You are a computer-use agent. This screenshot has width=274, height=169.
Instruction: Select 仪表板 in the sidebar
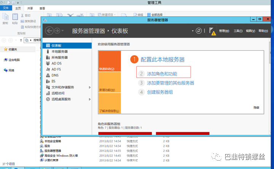click(67, 45)
